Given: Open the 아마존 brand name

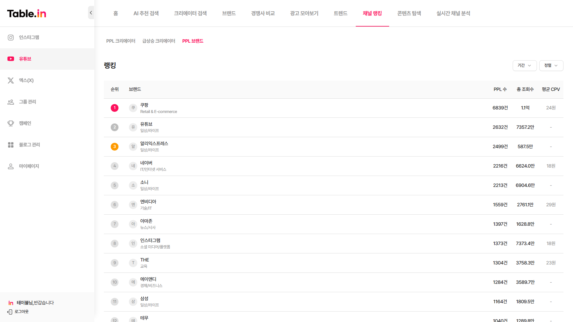Looking at the screenshot, I should click(146, 221).
